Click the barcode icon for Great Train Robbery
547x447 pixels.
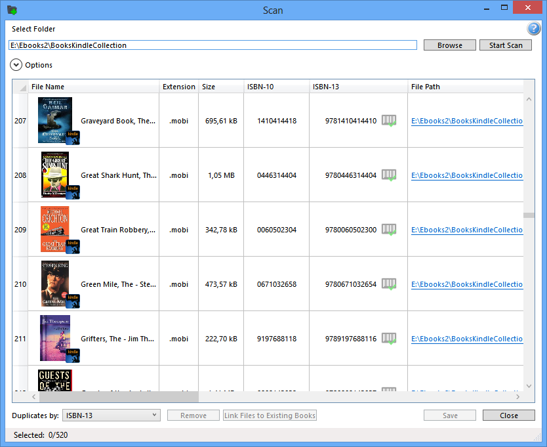tap(390, 229)
